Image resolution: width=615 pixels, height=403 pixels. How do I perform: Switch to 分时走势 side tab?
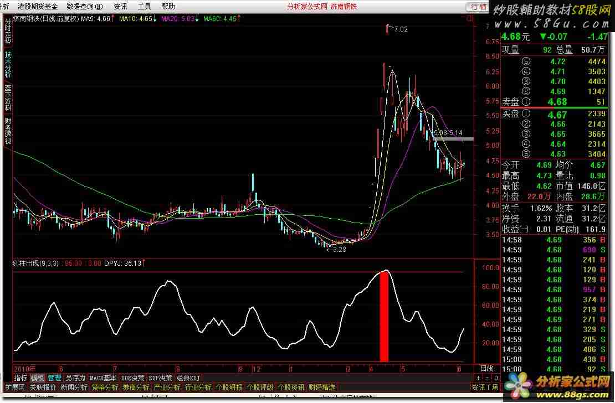tap(8, 32)
